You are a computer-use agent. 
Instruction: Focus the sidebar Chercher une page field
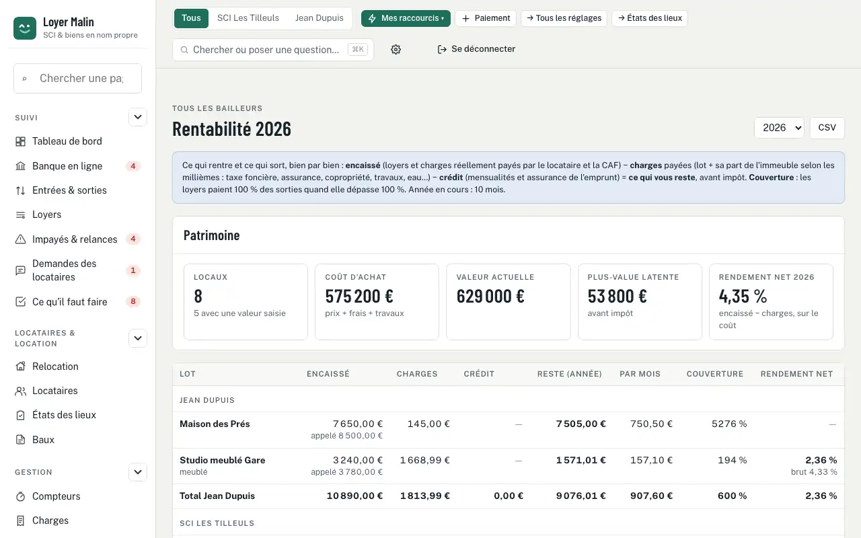point(77,78)
